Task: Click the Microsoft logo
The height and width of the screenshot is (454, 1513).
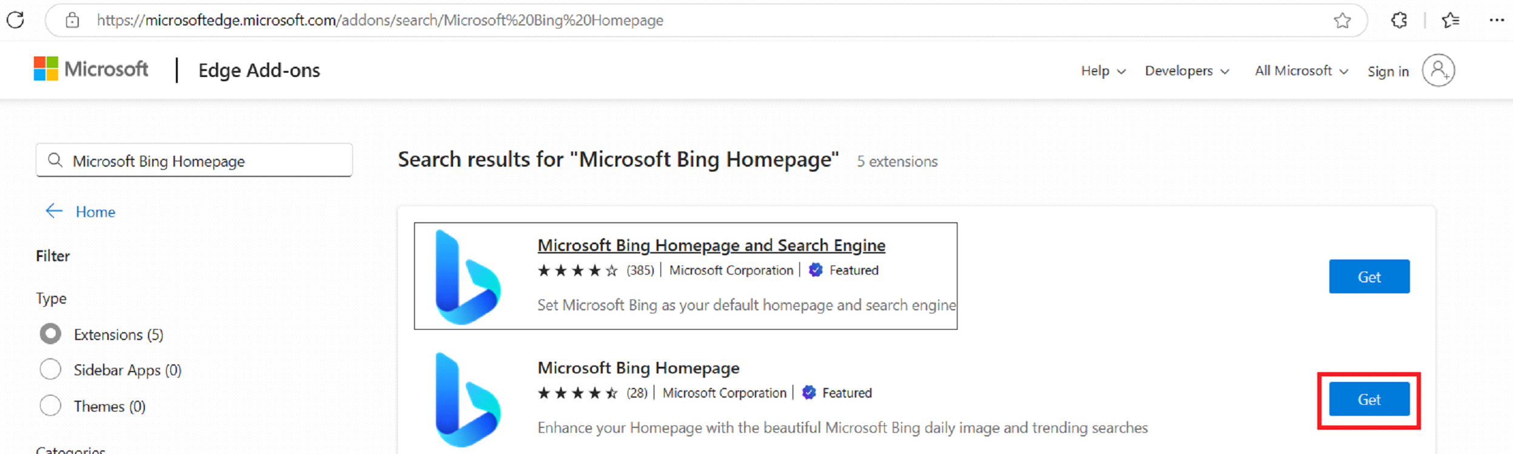Action: (x=91, y=69)
